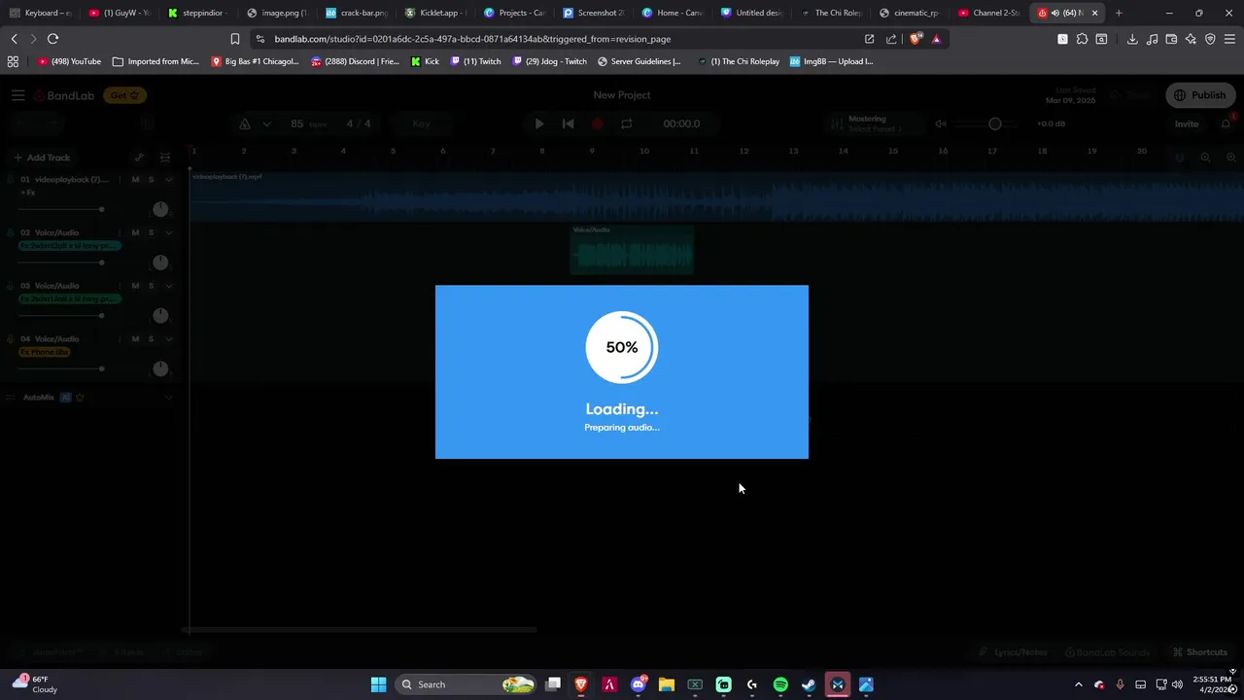1244x700 pixels.
Task: Click the red record button
Action: 598,123
